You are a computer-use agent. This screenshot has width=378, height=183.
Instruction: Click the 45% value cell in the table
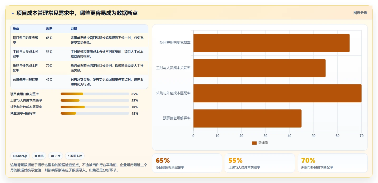49,80
